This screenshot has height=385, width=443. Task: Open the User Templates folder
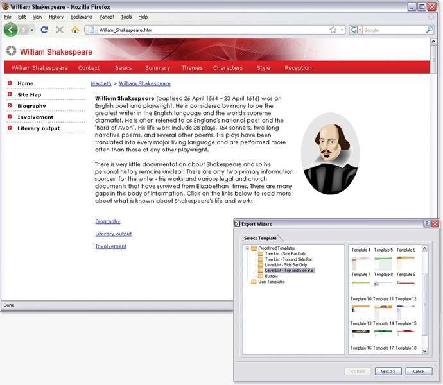click(272, 282)
